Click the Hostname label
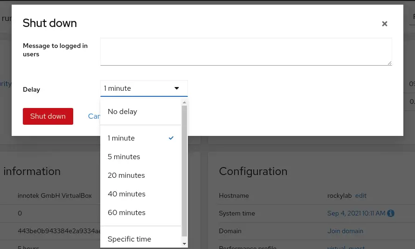This screenshot has width=415, height=249. (x=234, y=195)
